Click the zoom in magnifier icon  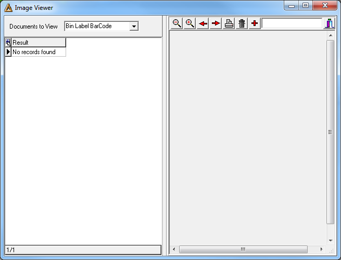coord(190,23)
